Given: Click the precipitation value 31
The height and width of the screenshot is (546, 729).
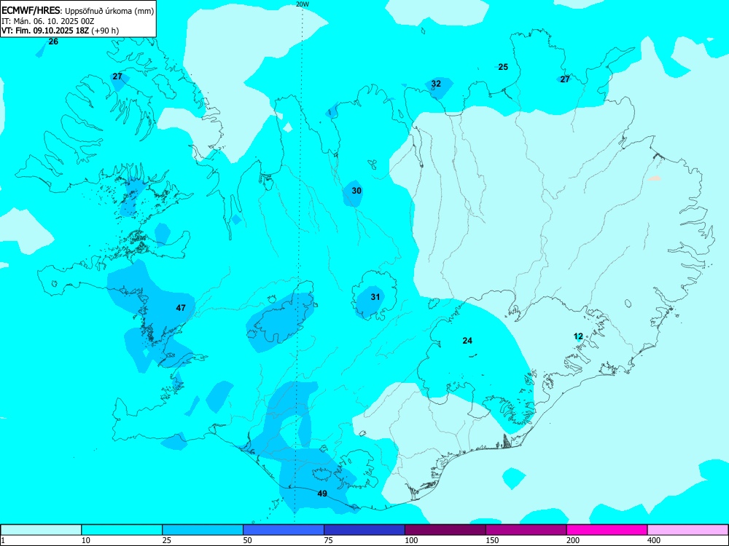Looking at the screenshot, I should click(x=375, y=297).
